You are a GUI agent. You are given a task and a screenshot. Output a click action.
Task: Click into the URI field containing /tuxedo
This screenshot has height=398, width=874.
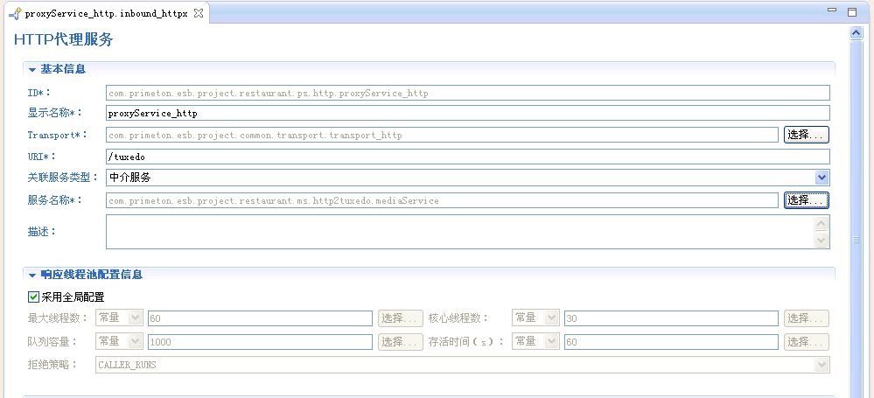tap(466, 157)
